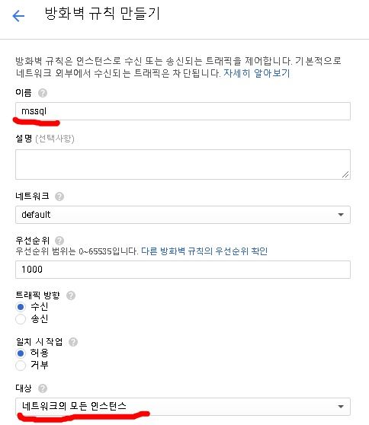Open the 자세히 알아보기 link
Viewport: 369px width, 425px height.
click(257, 73)
